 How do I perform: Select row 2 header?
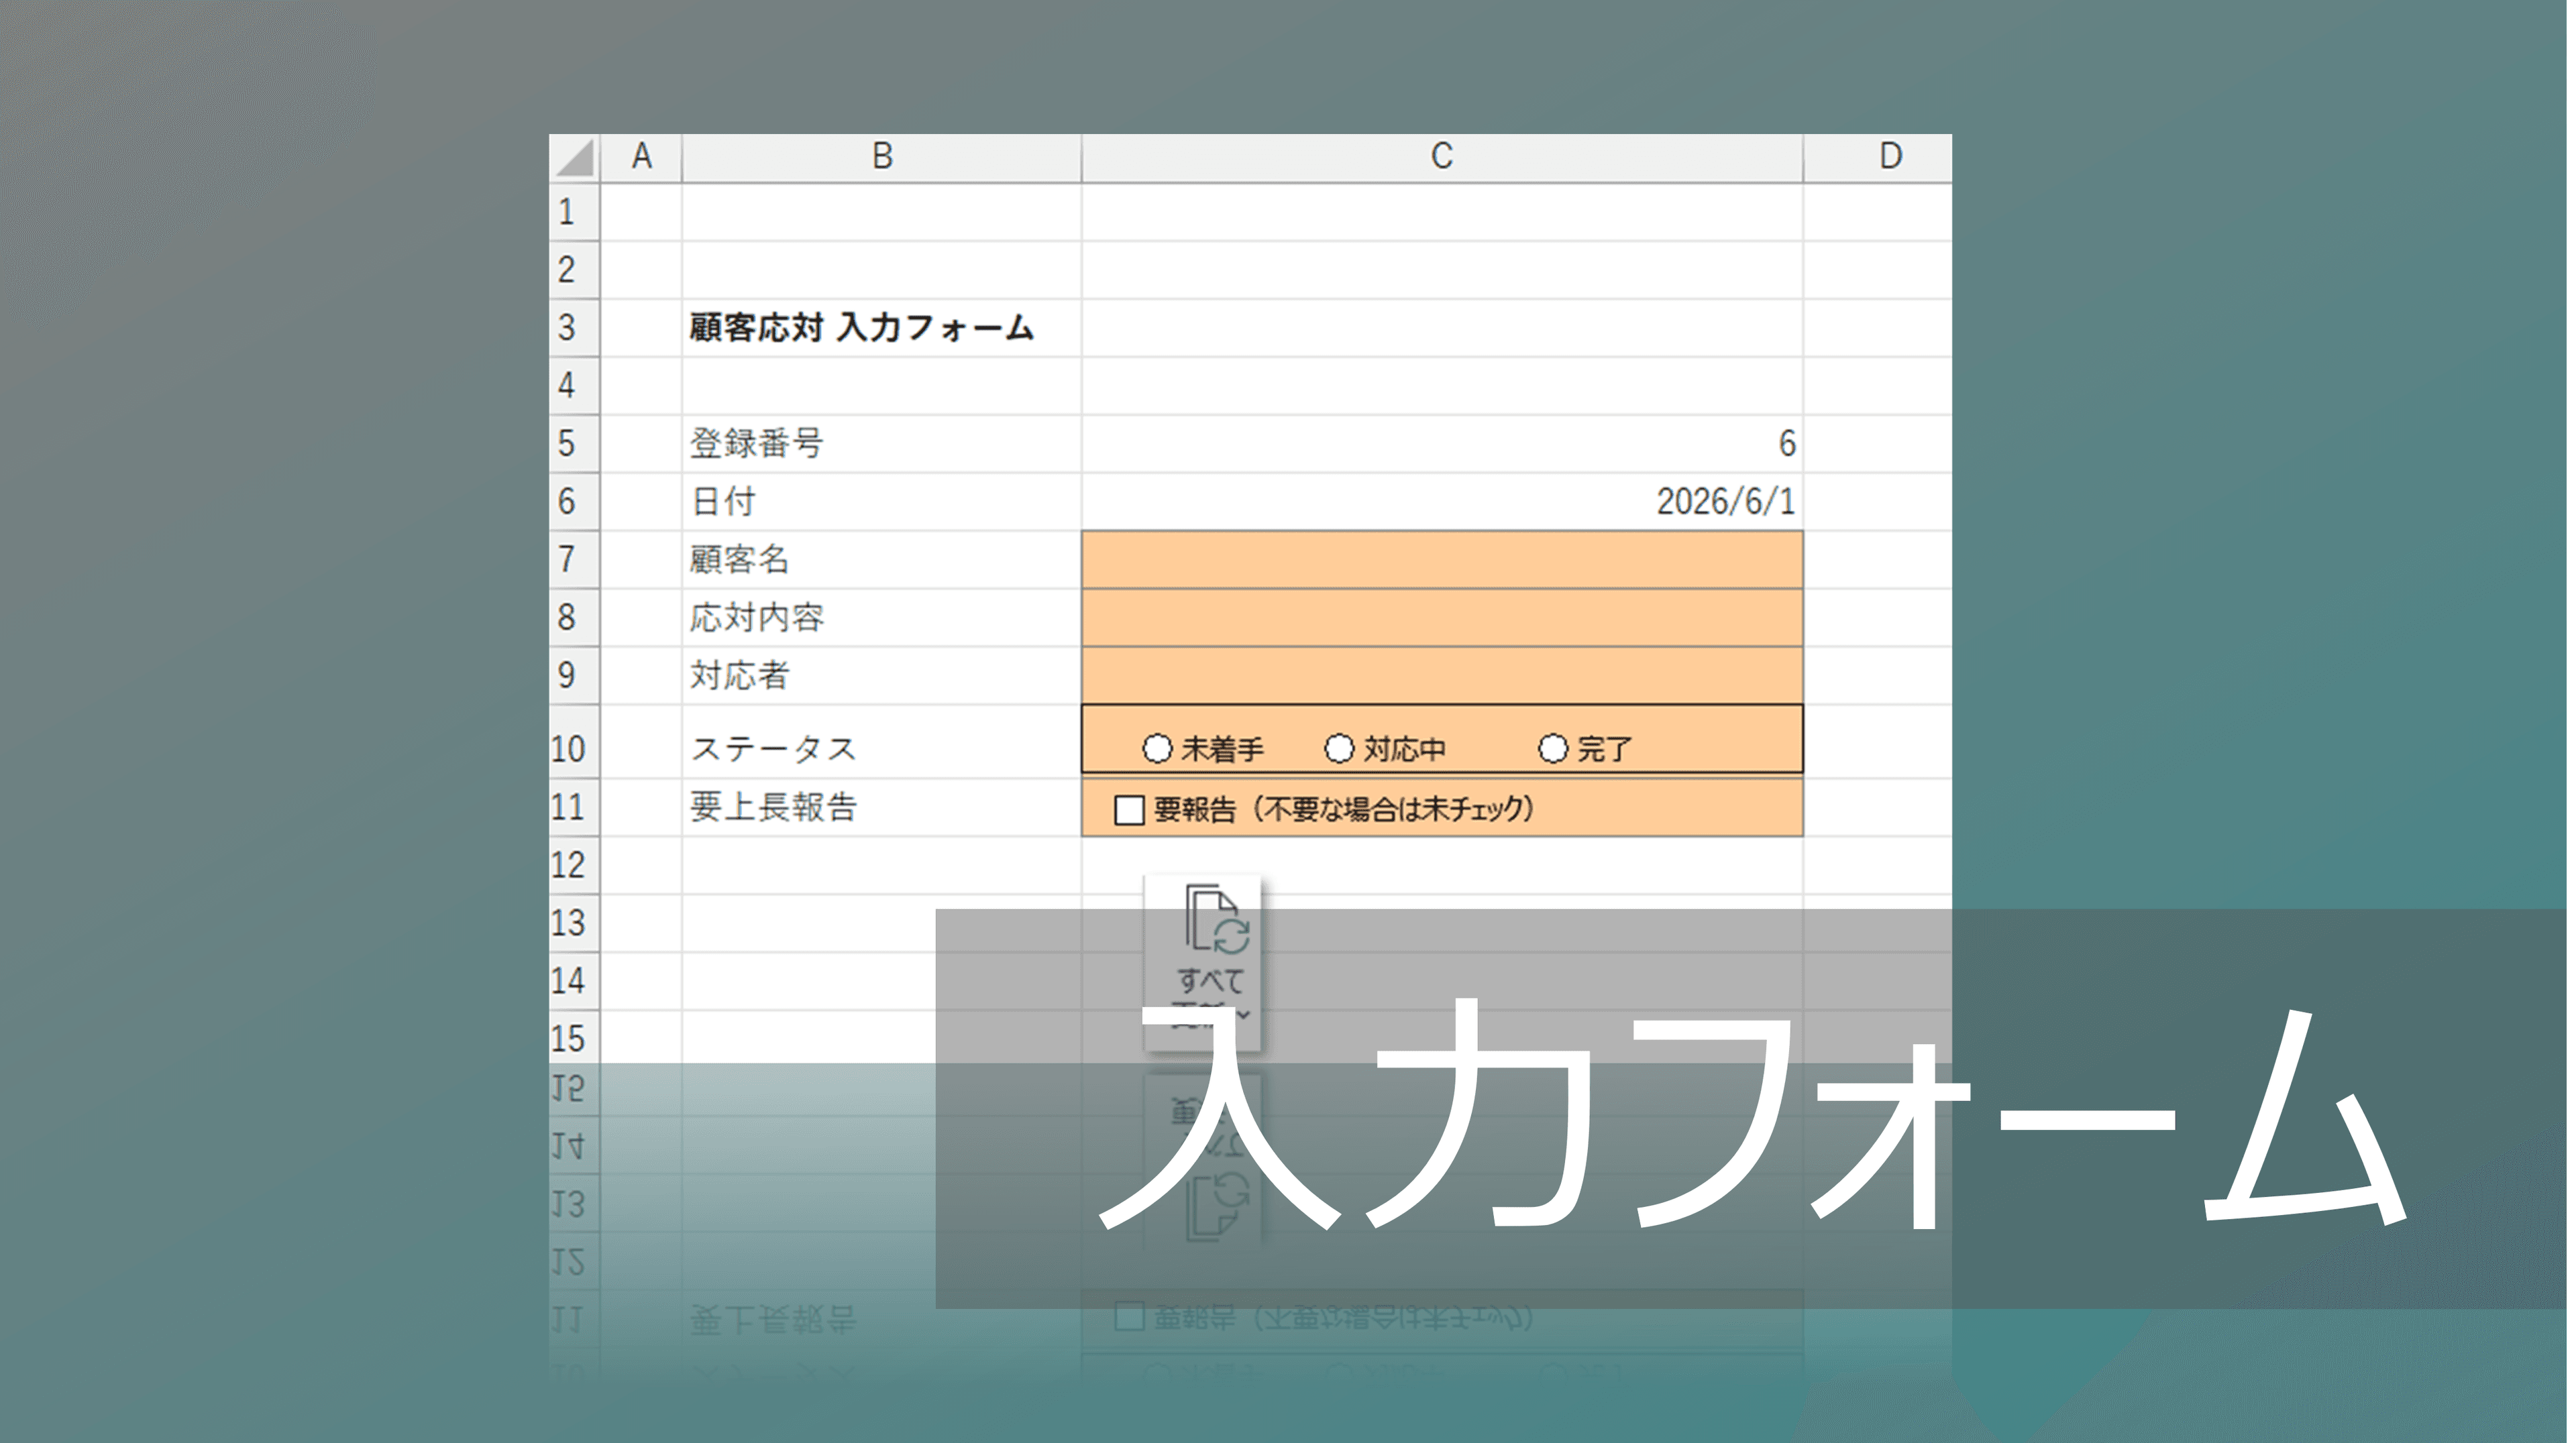pyautogui.click(x=574, y=270)
